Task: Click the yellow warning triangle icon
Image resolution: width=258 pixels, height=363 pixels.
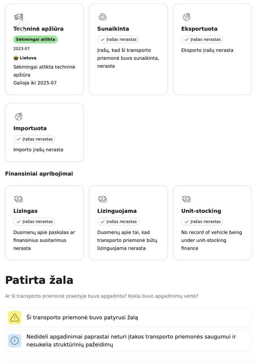Action: [15, 317]
